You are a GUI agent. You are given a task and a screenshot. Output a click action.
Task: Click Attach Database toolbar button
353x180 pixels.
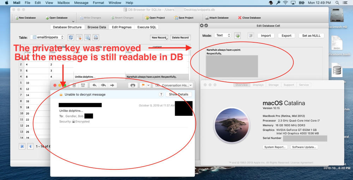click(217, 18)
